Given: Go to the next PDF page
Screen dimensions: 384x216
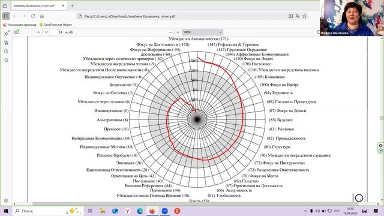Looking at the screenshot, I should coord(46,32).
